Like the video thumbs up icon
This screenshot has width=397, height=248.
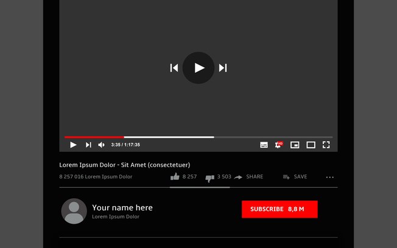coord(175,176)
